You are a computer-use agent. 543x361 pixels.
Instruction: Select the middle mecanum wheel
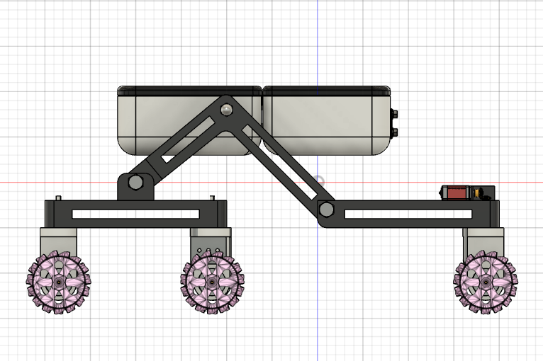(212, 282)
